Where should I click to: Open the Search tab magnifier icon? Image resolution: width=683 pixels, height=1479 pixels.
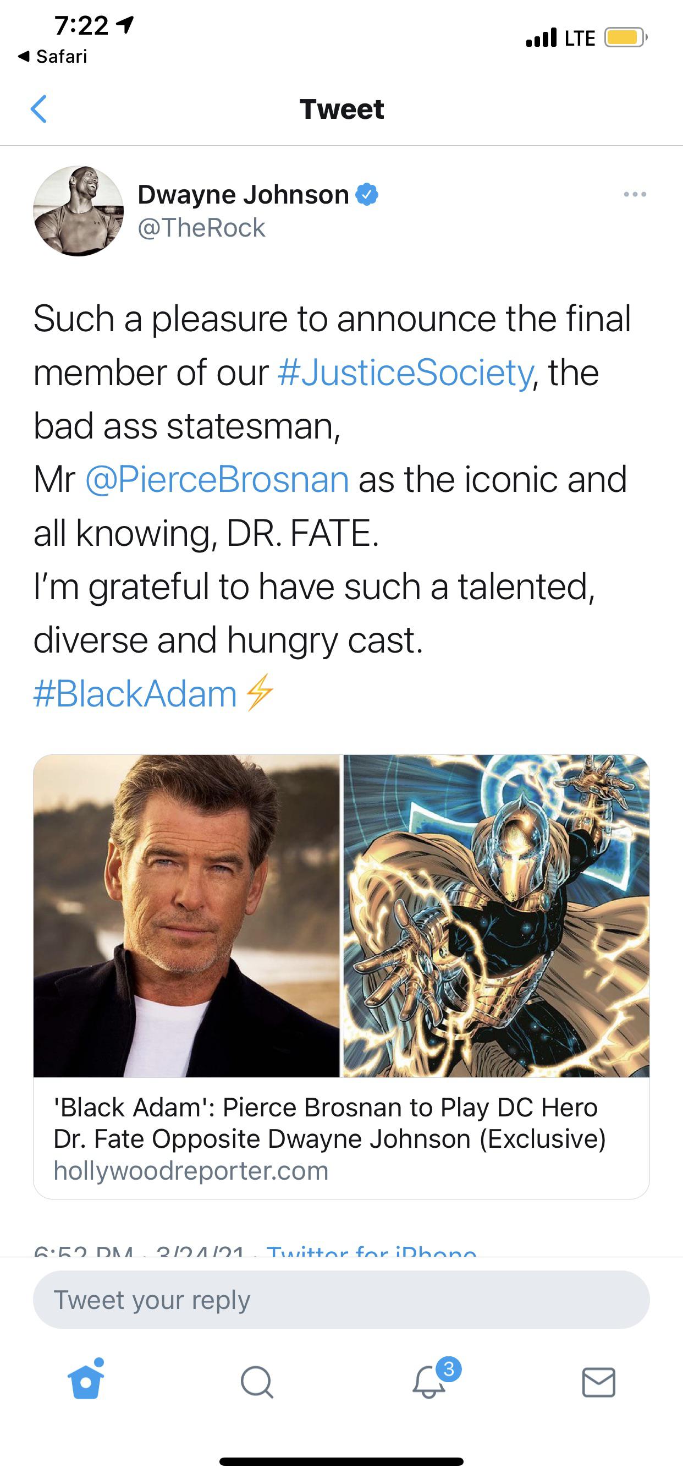pyautogui.click(x=257, y=1382)
